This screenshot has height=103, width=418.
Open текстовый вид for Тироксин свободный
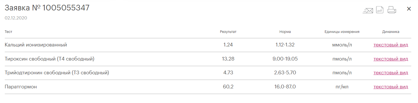(391, 59)
